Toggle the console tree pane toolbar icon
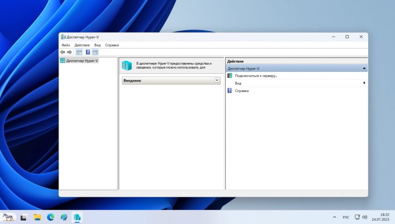This screenshot has width=395, height=224. coord(79,52)
